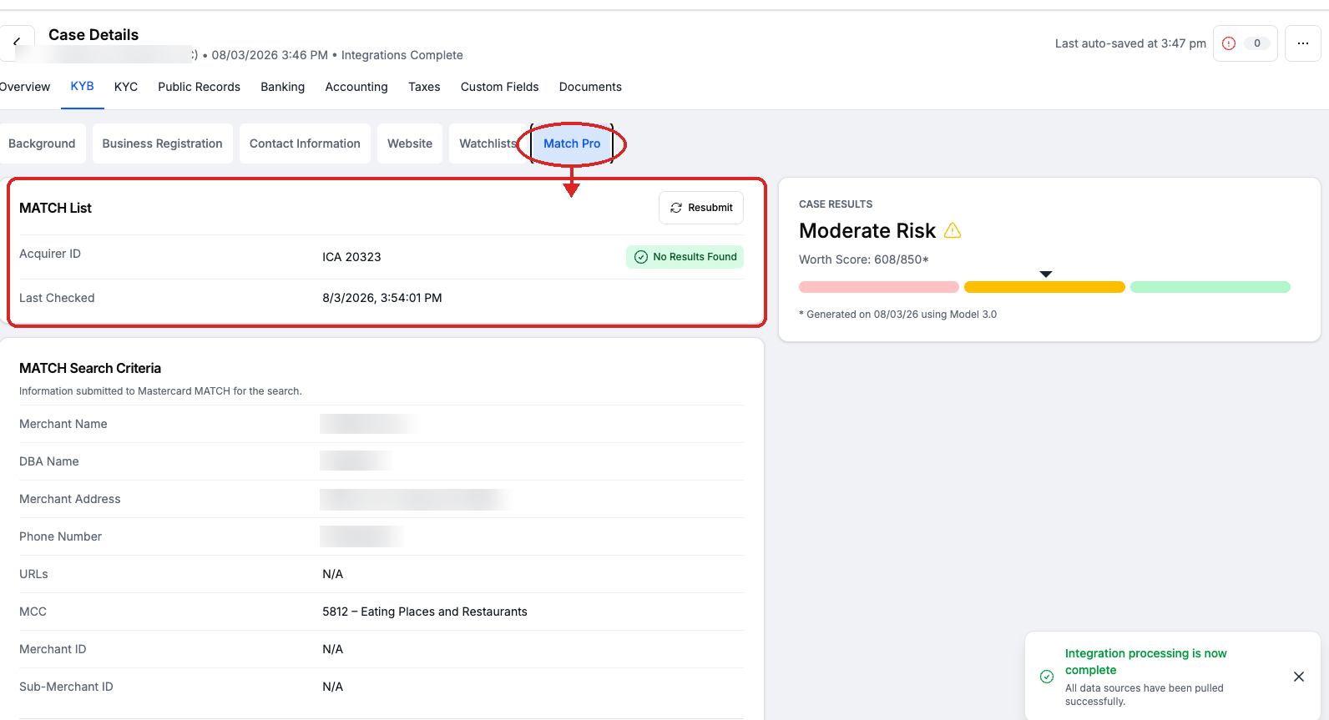Click the 8/3/2026, 3:54:01 PM timestamp
Viewport: 1329px width, 720px height.
click(x=382, y=298)
